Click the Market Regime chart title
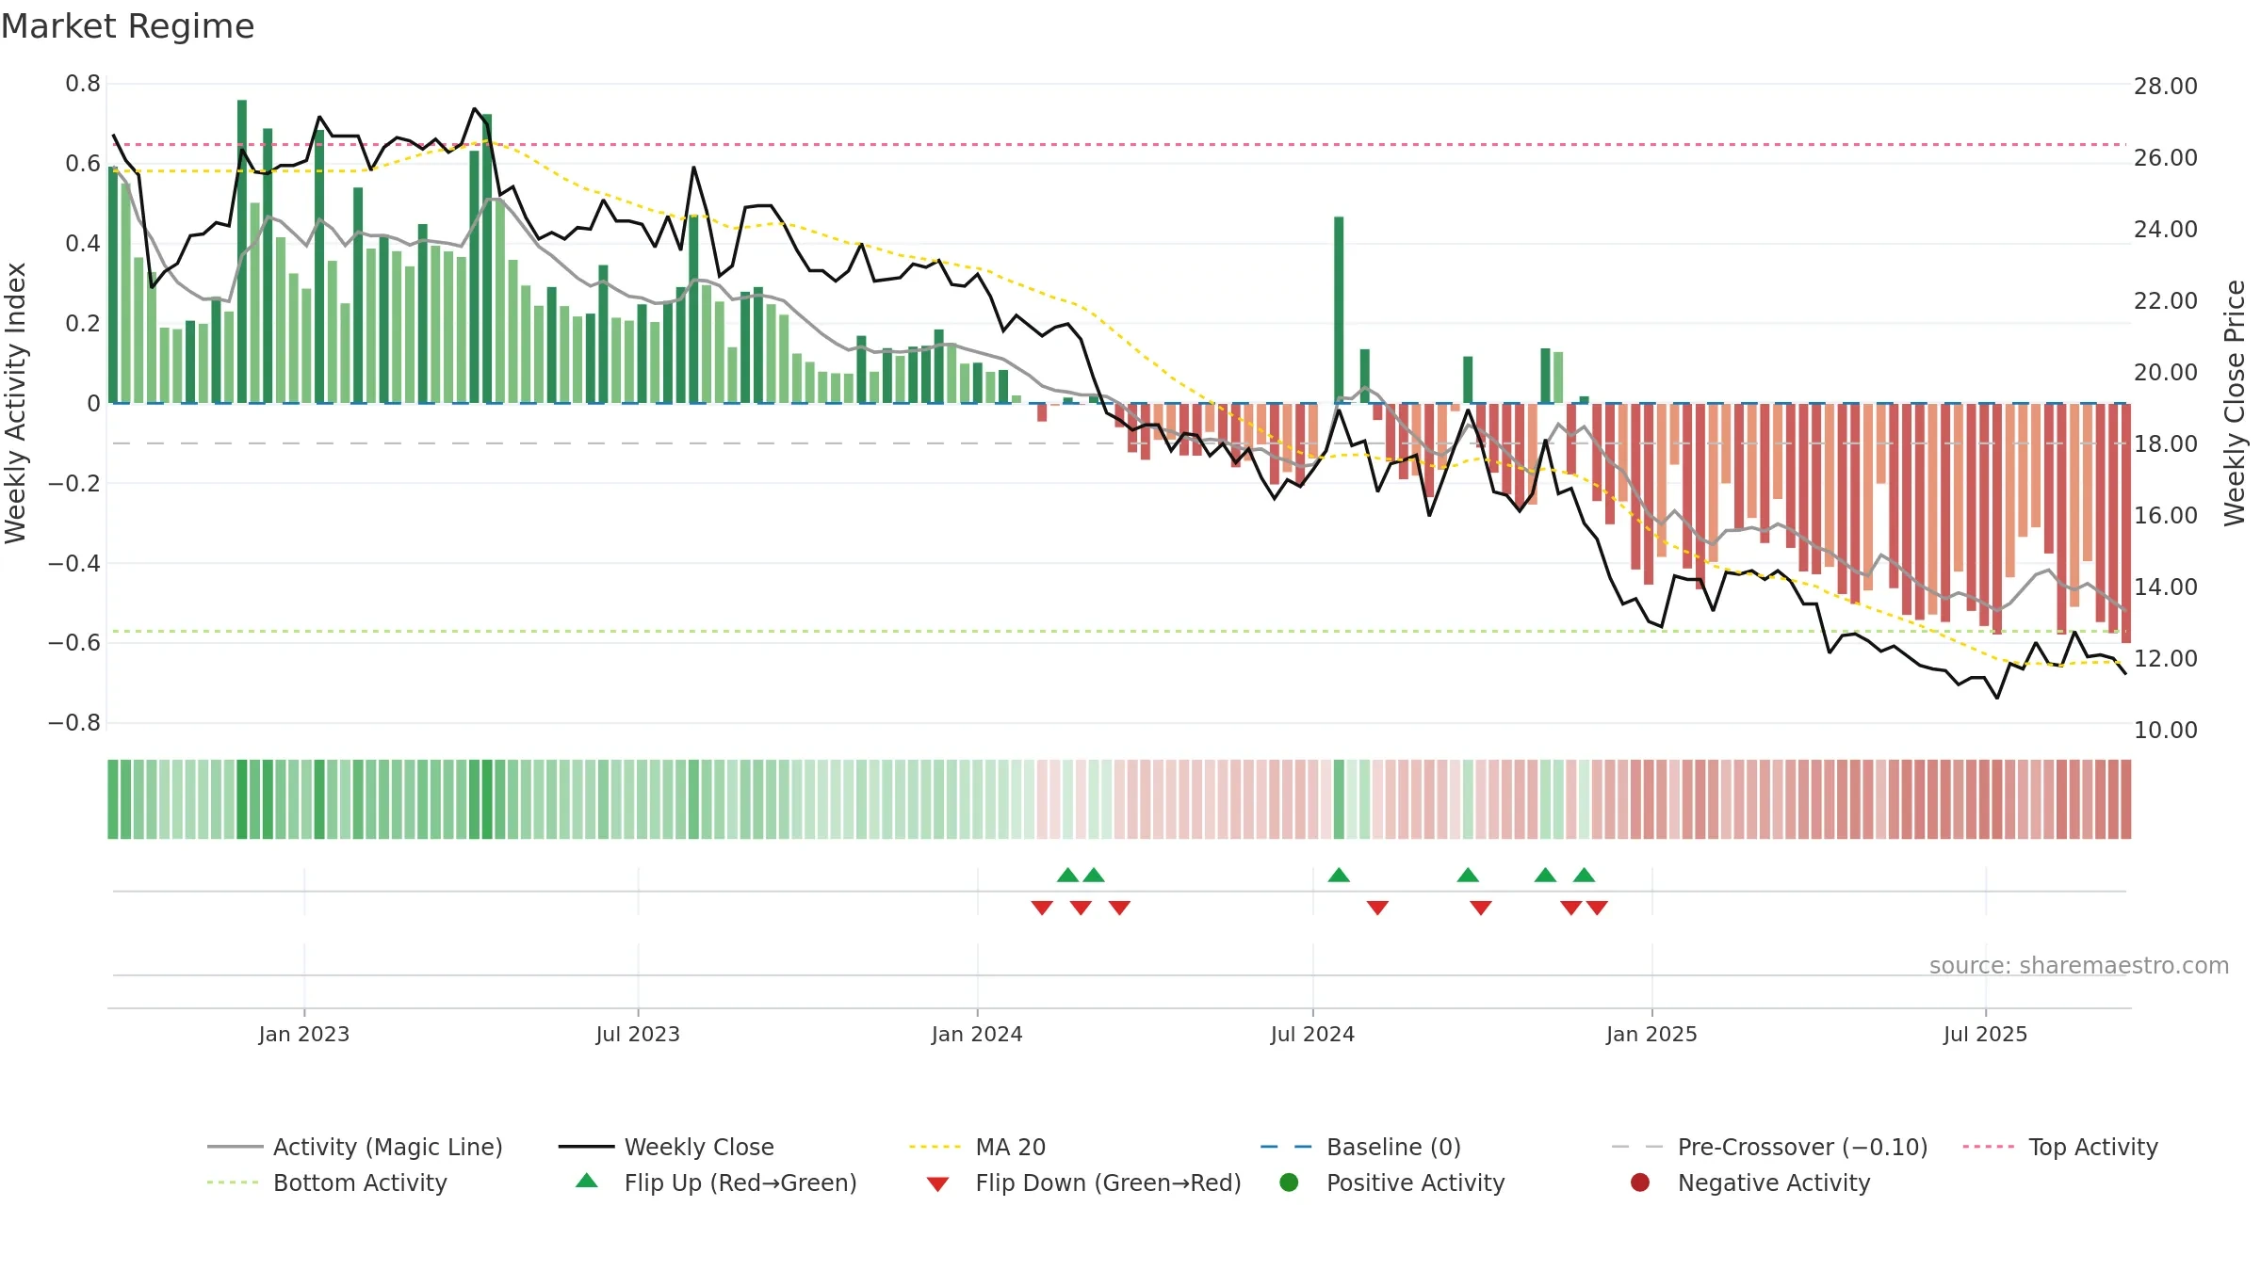The width and height of the screenshot is (2261, 1271). click(127, 26)
